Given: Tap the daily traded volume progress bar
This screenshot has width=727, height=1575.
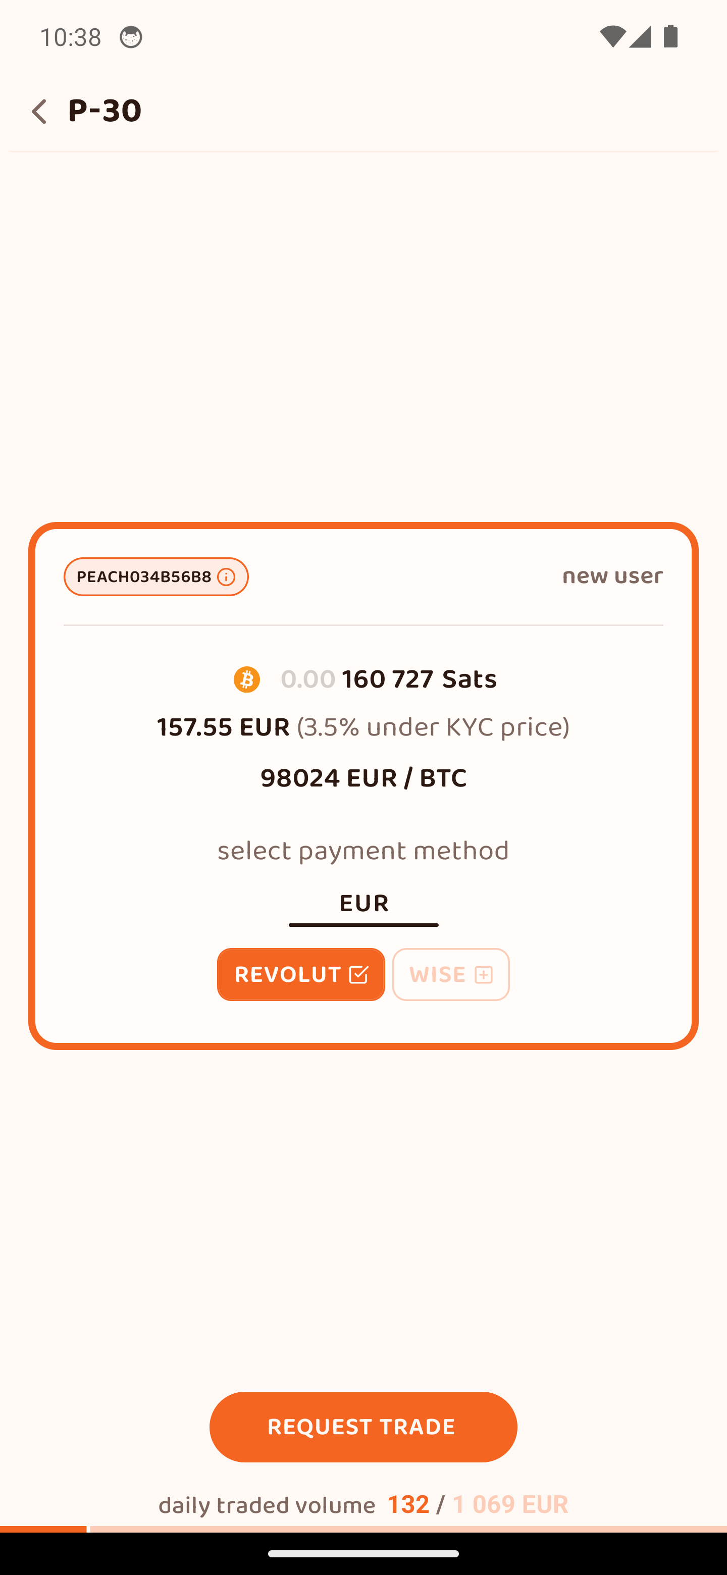Looking at the screenshot, I should [363, 1529].
